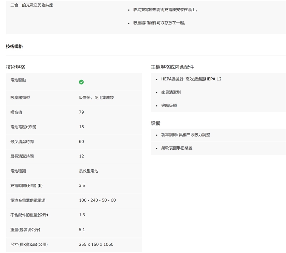Select the HEPA過濾器 bullet item

tap(191, 79)
